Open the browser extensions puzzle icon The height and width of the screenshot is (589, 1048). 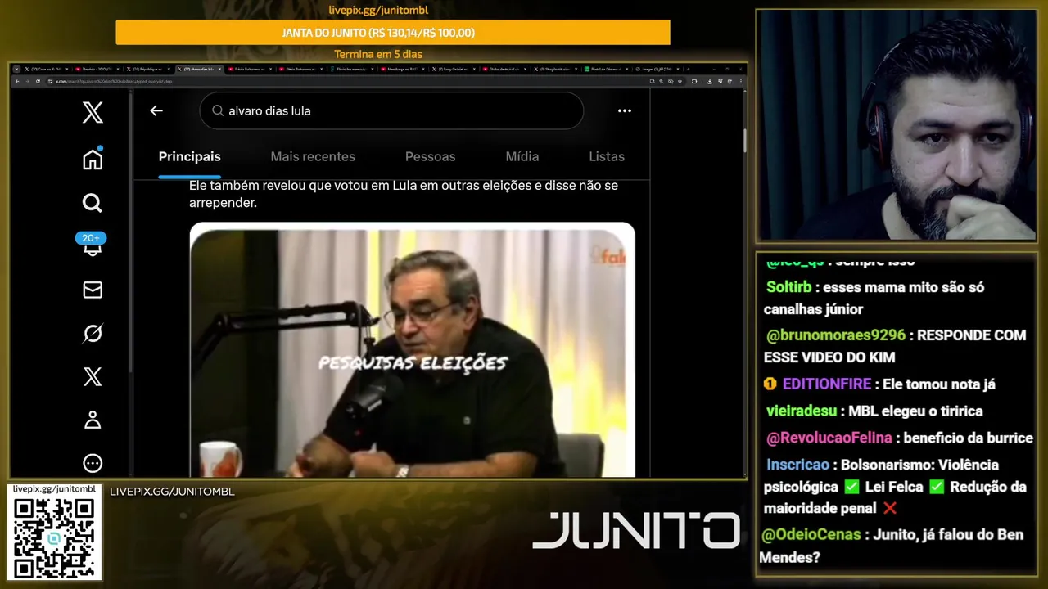click(694, 81)
